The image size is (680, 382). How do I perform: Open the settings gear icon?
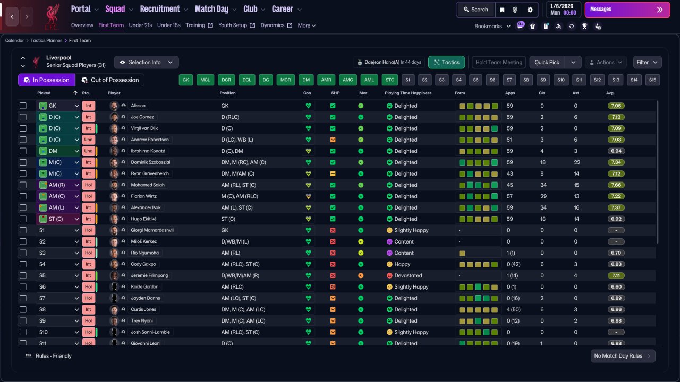pos(530,10)
